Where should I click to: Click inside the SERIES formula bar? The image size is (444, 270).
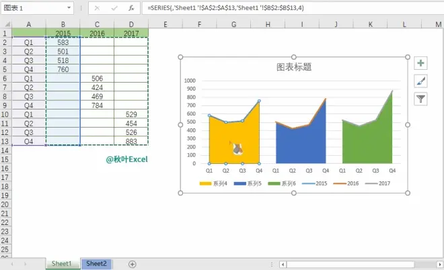point(293,8)
